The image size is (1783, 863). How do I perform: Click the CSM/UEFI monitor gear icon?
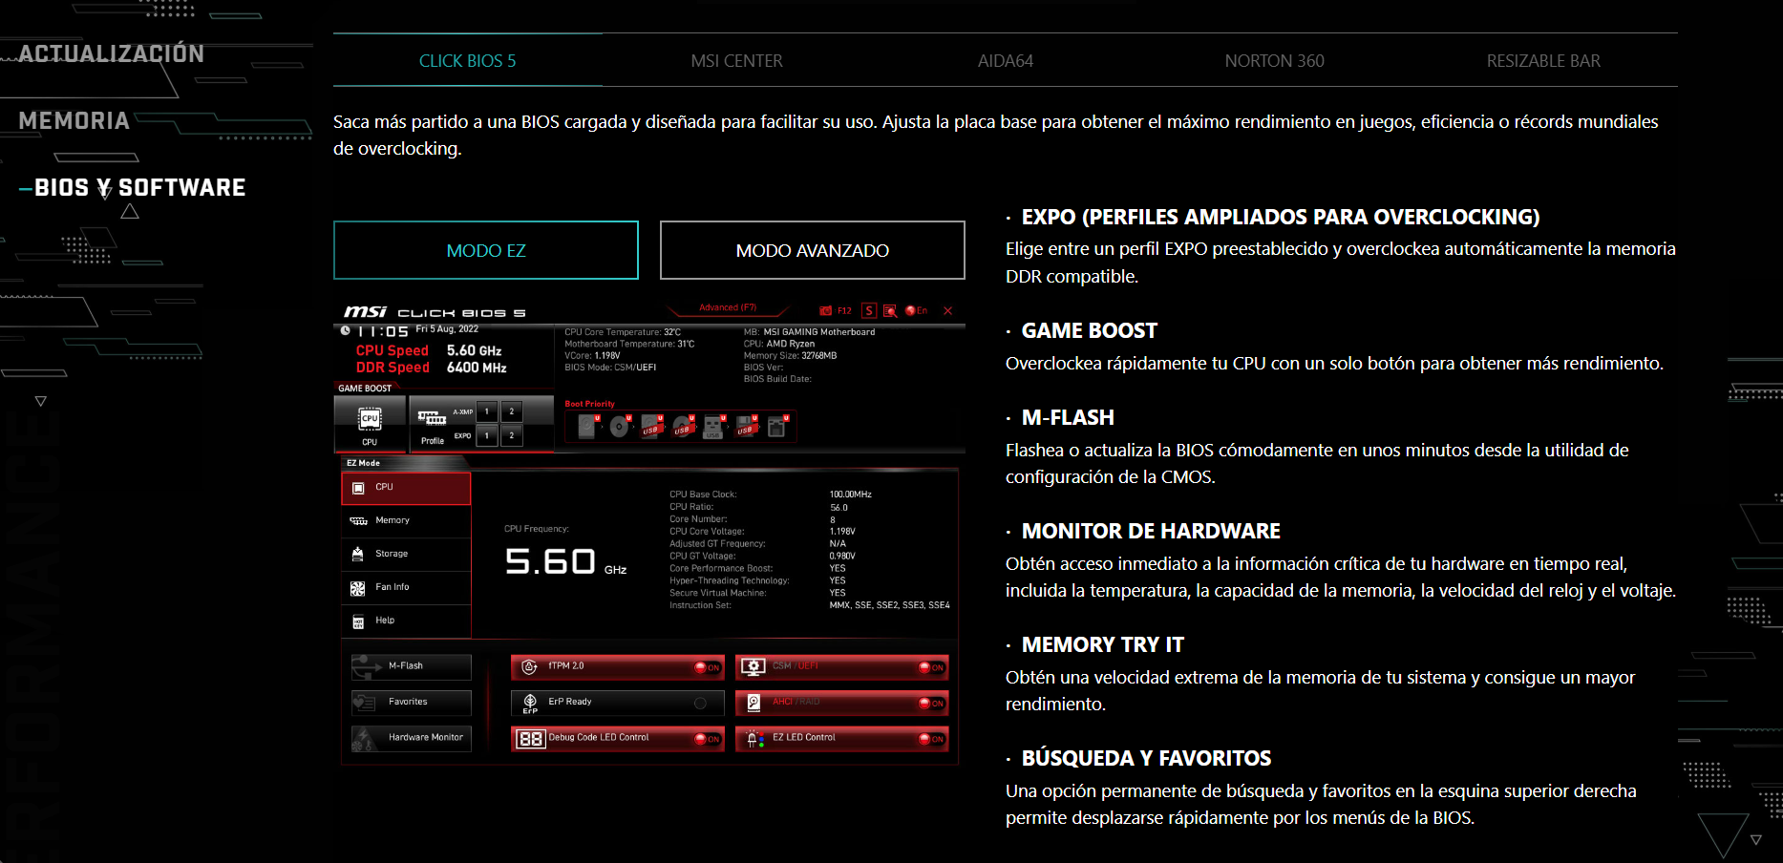coord(753,666)
